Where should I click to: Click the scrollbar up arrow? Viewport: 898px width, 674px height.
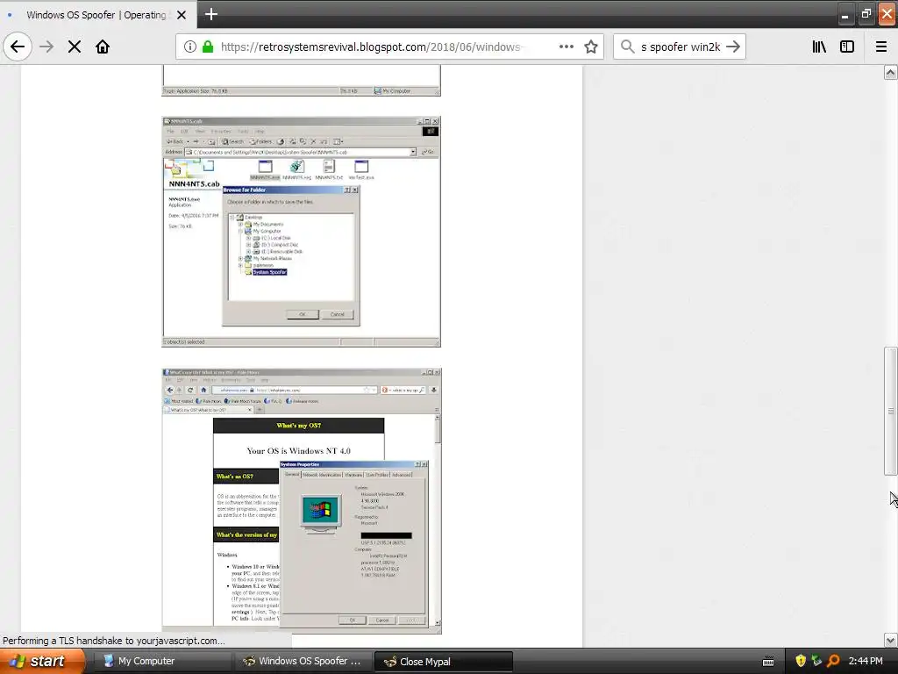[x=890, y=72]
